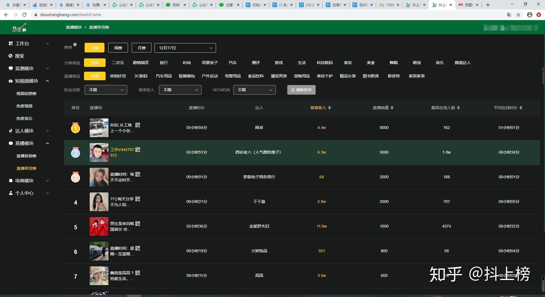This screenshot has width=545, height=297.
Task: Collapse the 短视频模块 sidebar section
Action: pos(47,81)
